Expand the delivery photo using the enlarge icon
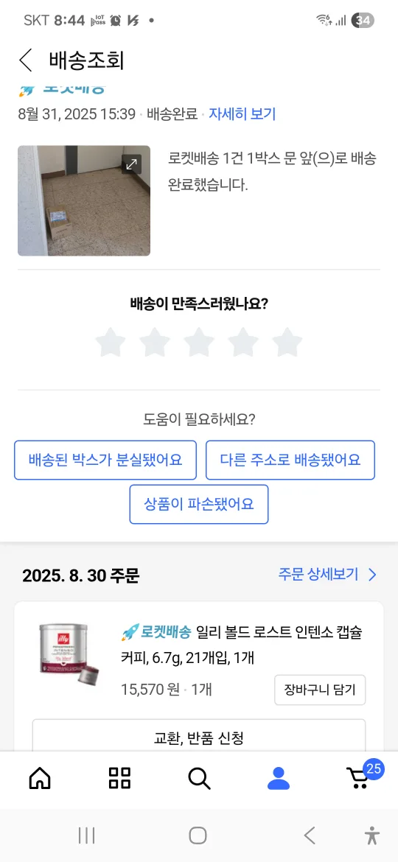Screen dimensions: 398x862 tap(131, 164)
